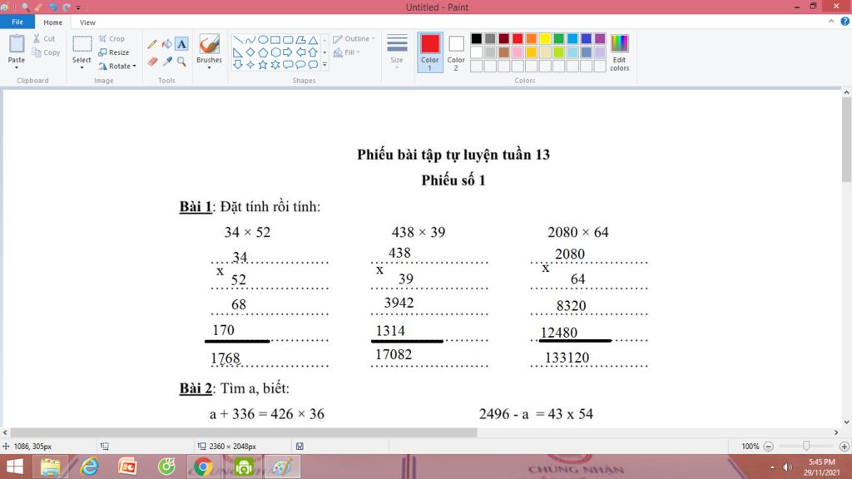Collapse the ribbon with the chevron
852x479 pixels.
tap(831, 21)
